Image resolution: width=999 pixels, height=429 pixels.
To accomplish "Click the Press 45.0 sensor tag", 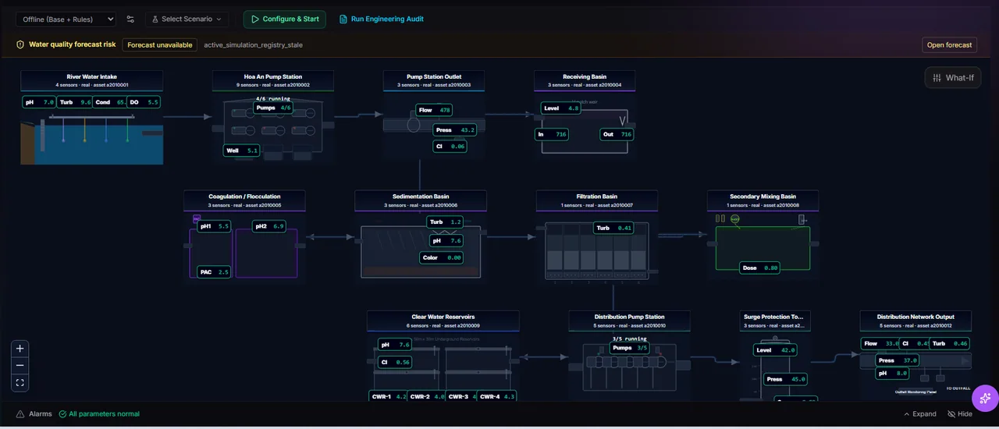I will [x=786, y=379].
